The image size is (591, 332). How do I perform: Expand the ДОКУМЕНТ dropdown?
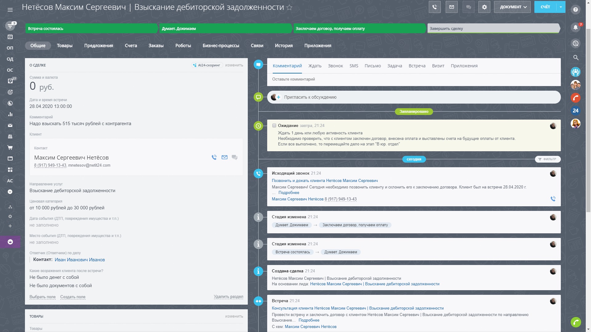pos(512,7)
